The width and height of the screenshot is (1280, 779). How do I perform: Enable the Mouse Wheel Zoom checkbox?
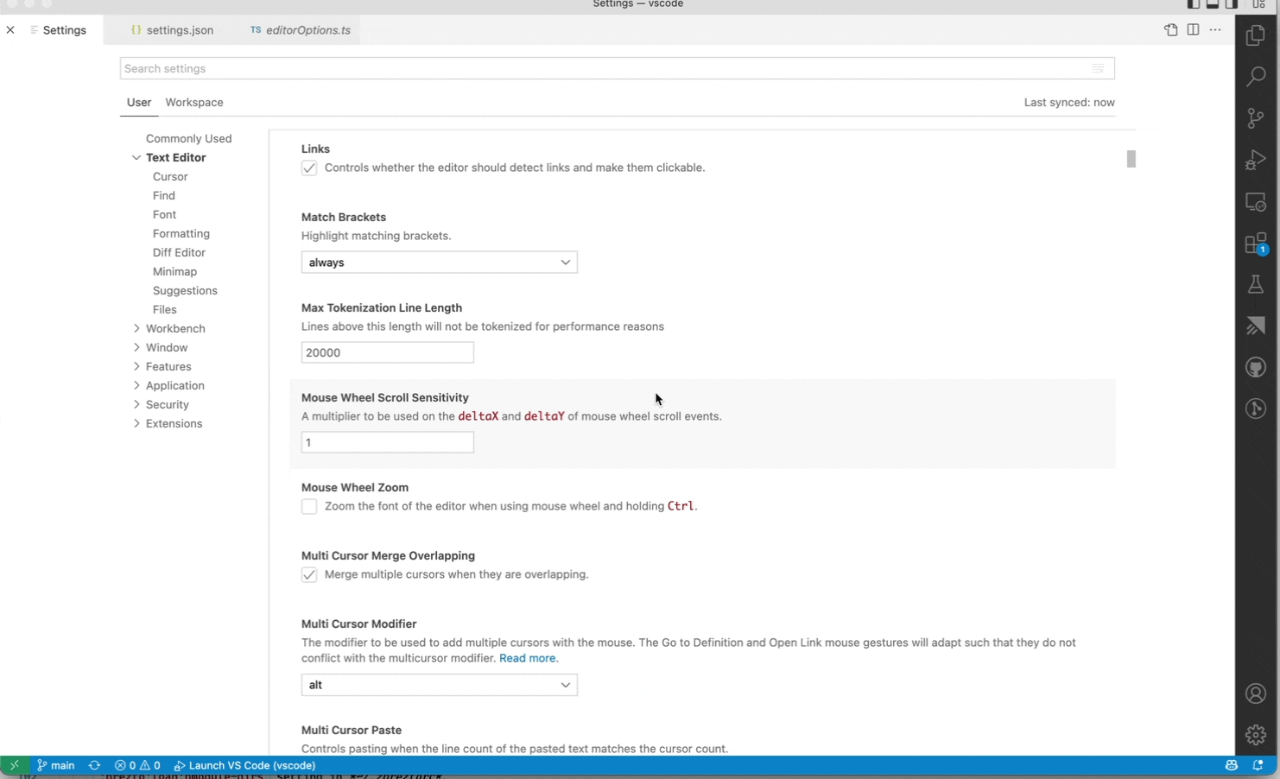click(x=309, y=507)
